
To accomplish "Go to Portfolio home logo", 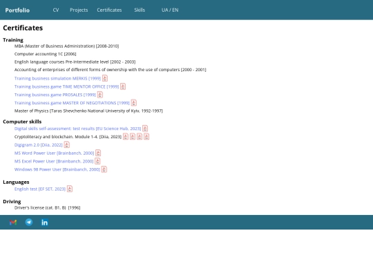I will coord(17,10).
